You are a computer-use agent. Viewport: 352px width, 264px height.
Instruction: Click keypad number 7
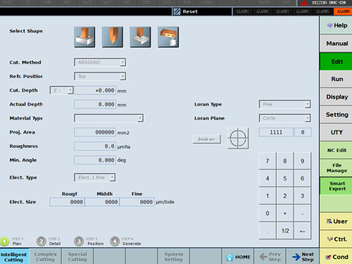pyautogui.click(x=268, y=161)
